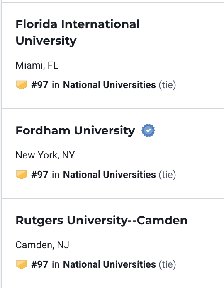The height and width of the screenshot is (288, 224).
Task: Click the word University on Florida International's second title line
Action: coord(46,41)
